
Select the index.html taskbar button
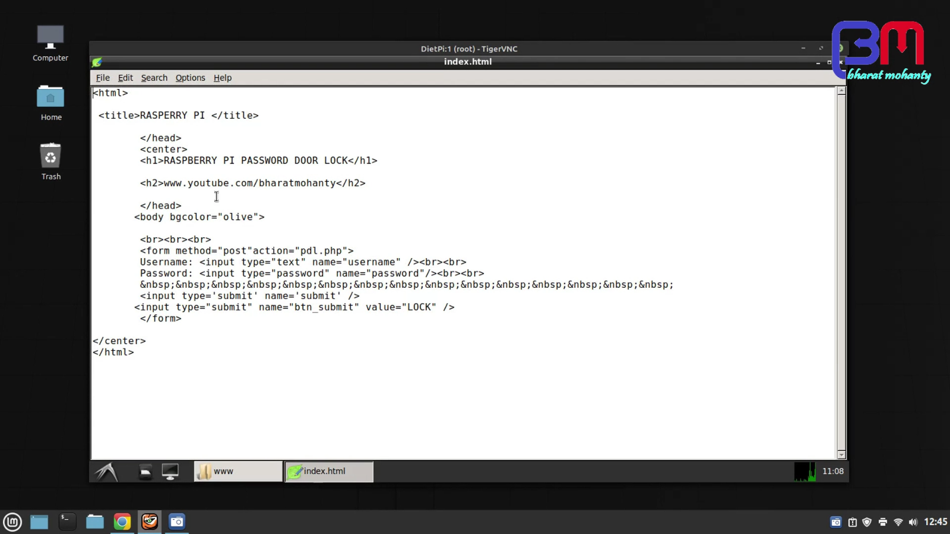[329, 472]
